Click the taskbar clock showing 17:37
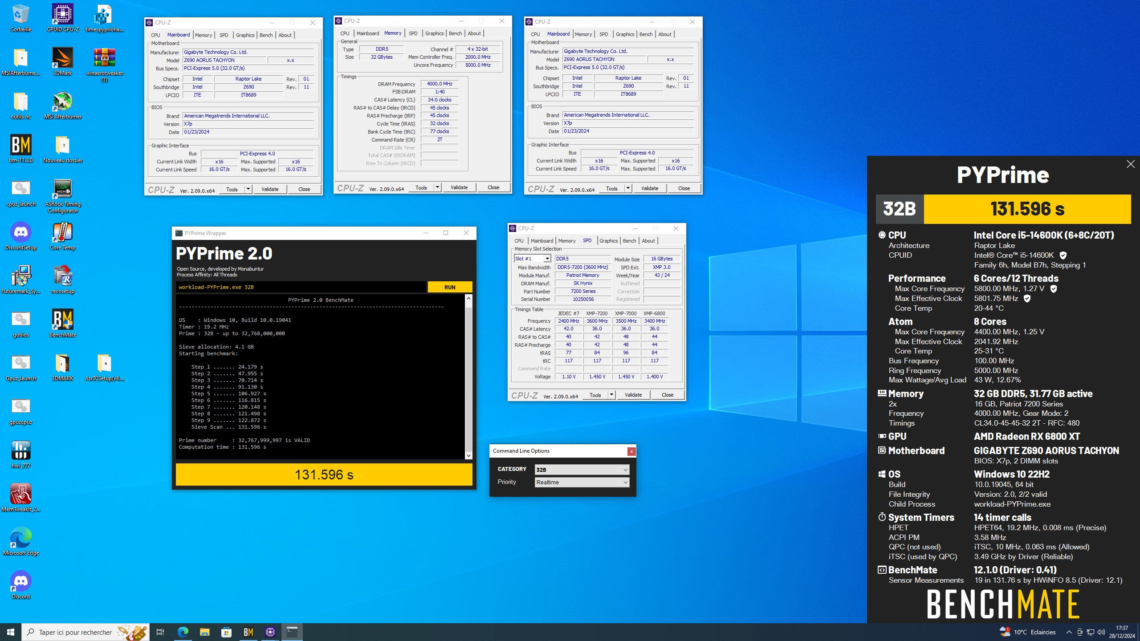The height and width of the screenshot is (641, 1140). tap(1122, 632)
